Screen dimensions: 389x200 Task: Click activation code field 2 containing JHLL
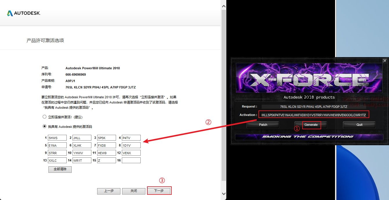[82, 138]
